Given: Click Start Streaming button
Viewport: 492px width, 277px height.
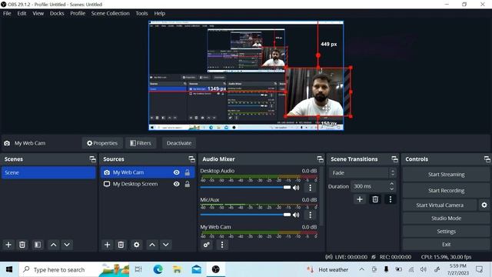Looking at the screenshot, I should pyautogui.click(x=446, y=175).
